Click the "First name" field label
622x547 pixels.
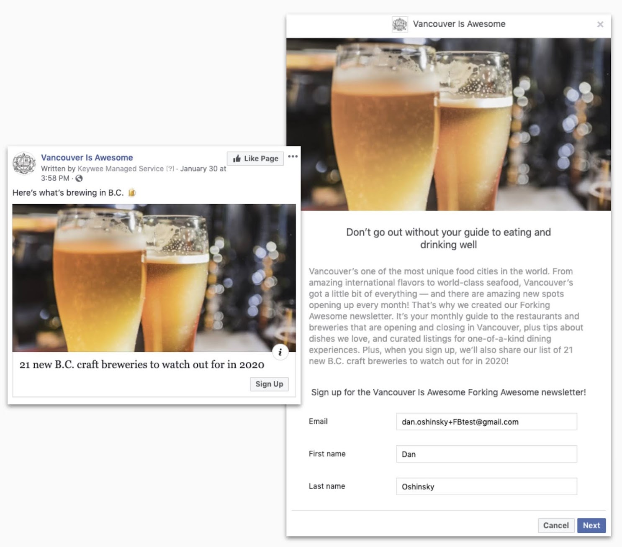pos(327,454)
